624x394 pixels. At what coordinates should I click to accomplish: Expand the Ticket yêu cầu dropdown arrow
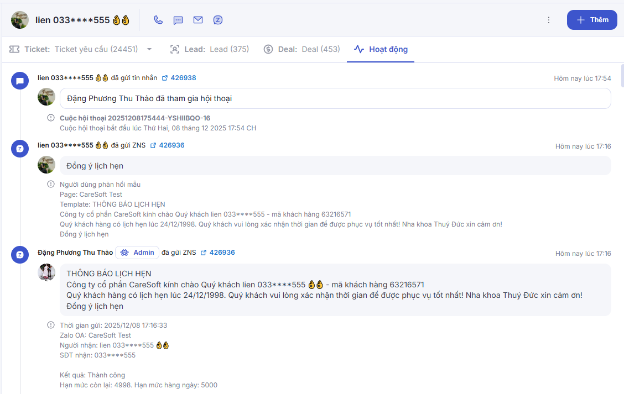click(149, 49)
